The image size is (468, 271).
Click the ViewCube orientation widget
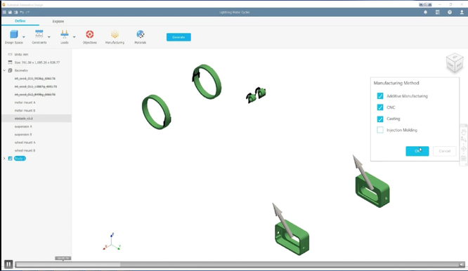click(x=455, y=63)
